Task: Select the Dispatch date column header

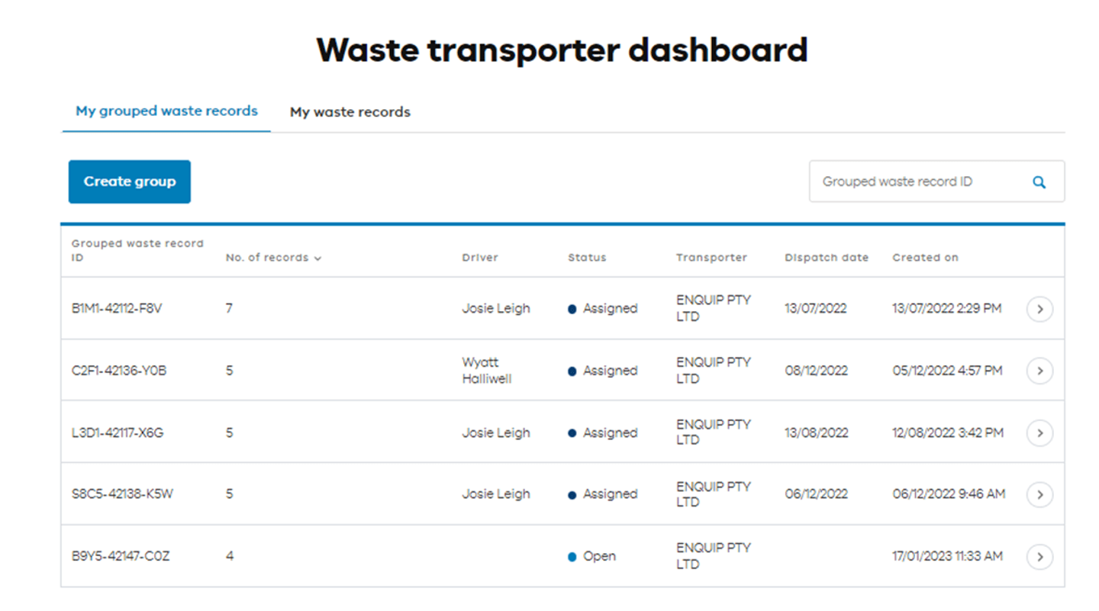Action: pyautogui.click(x=827, y=258)
